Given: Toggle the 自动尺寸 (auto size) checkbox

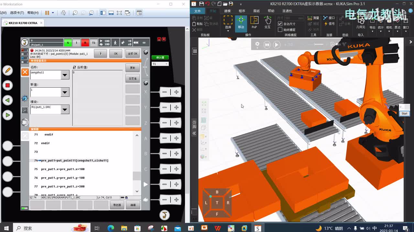Looking at the screenshot, I should pos(280,24).
